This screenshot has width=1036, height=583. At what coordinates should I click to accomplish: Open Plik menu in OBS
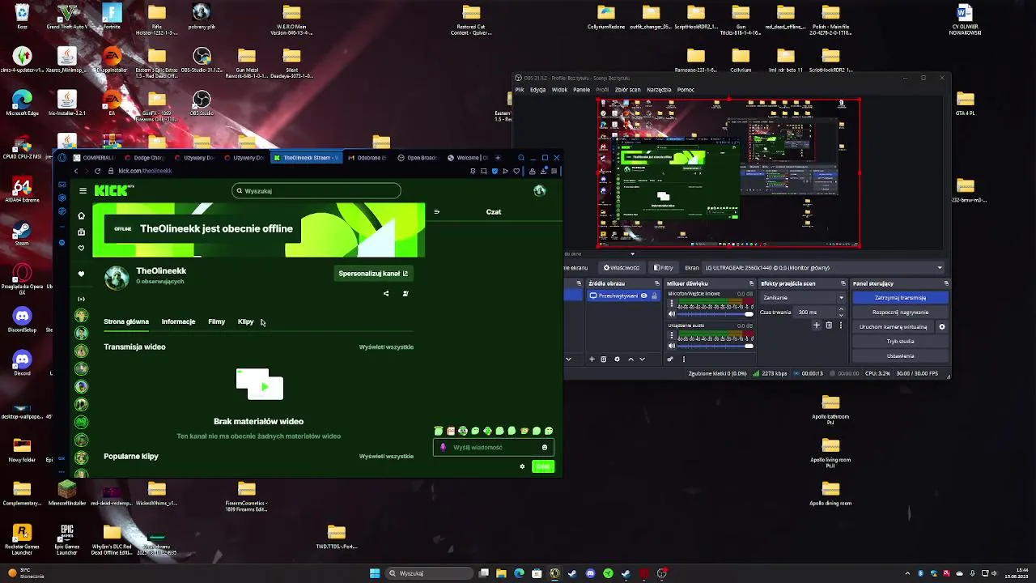(519, 90)
